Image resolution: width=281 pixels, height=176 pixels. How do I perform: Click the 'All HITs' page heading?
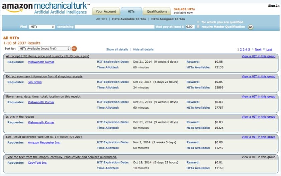(x=11, y=38)
